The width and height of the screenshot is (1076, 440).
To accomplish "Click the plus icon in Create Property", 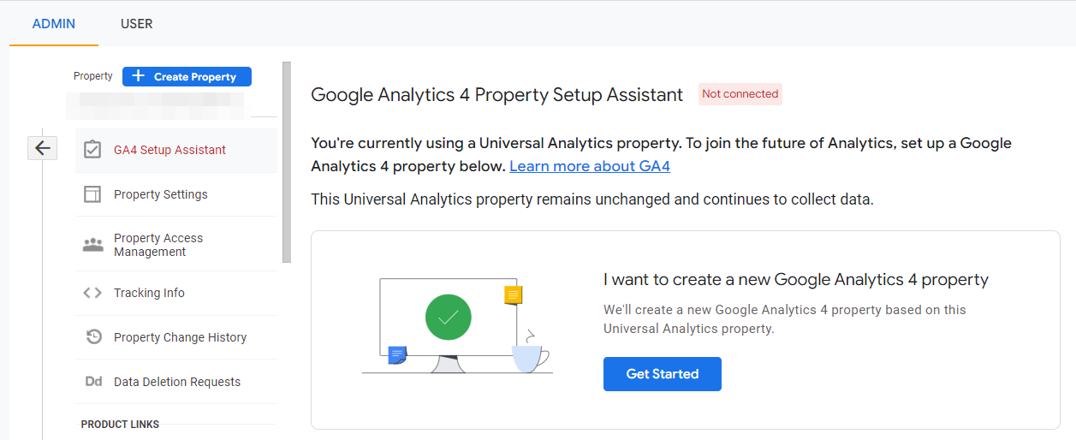I will pyautogui.click(x=139, y=76).
